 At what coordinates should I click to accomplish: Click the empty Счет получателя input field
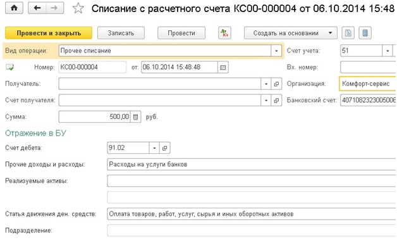[x=160, y=101]
